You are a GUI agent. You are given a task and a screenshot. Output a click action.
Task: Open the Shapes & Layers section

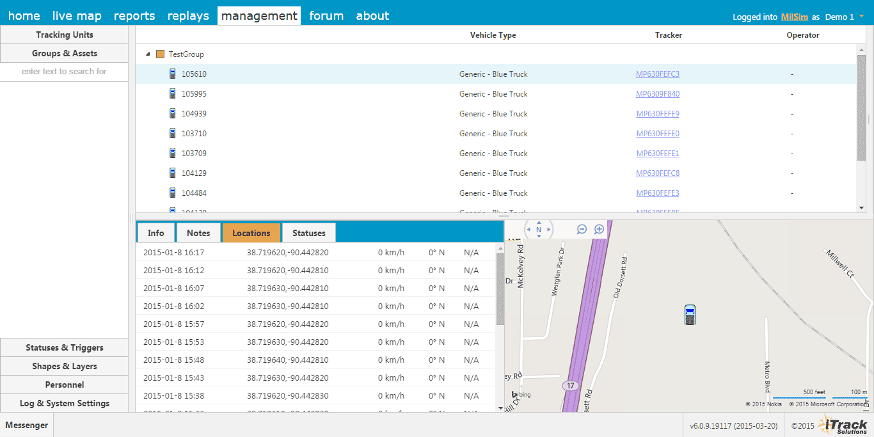point(64,366)
